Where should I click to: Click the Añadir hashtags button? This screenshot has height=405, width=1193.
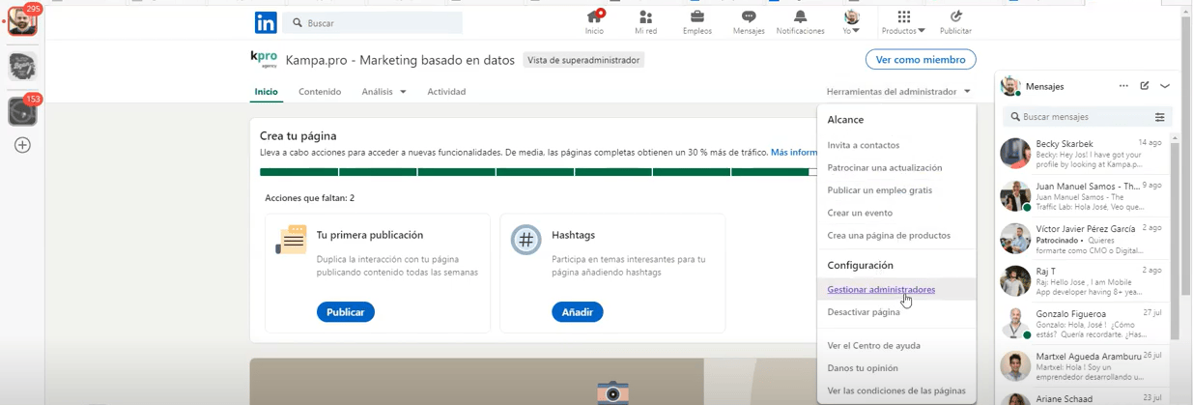pyautogui.click(x=577, y=312)
